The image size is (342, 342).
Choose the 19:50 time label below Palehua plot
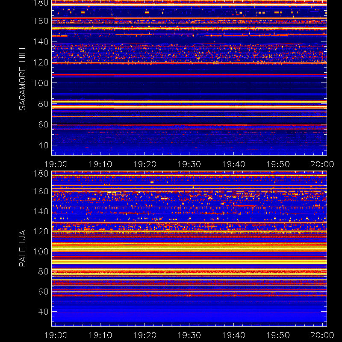(278, 335)
